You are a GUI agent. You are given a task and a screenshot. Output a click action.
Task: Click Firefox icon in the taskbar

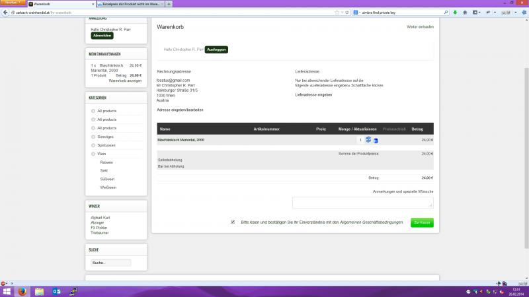coord(21,291)
